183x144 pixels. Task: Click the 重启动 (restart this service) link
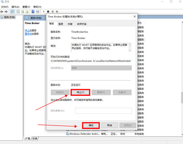(28, 34)
